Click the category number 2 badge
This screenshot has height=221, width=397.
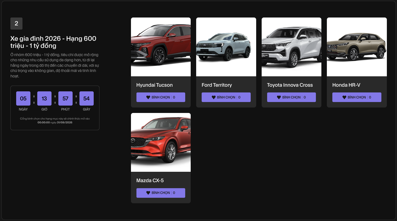point(16,24)
